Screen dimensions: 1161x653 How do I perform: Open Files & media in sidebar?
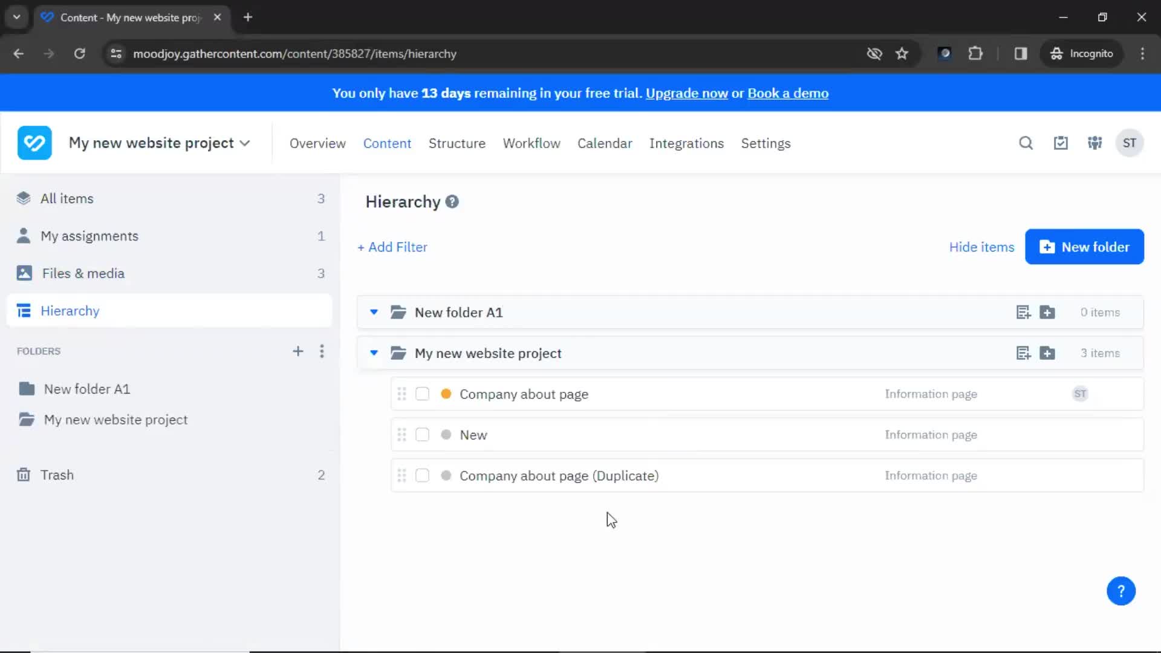point(169,273)
